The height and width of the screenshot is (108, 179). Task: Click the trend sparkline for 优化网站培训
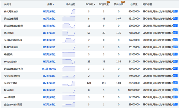pos(69,12)
